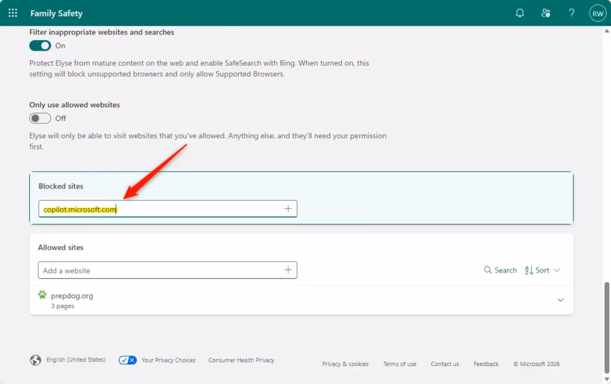Click the privacy choices check icon
Viewport: 611px width, 384px height.
tap(128, 360)
